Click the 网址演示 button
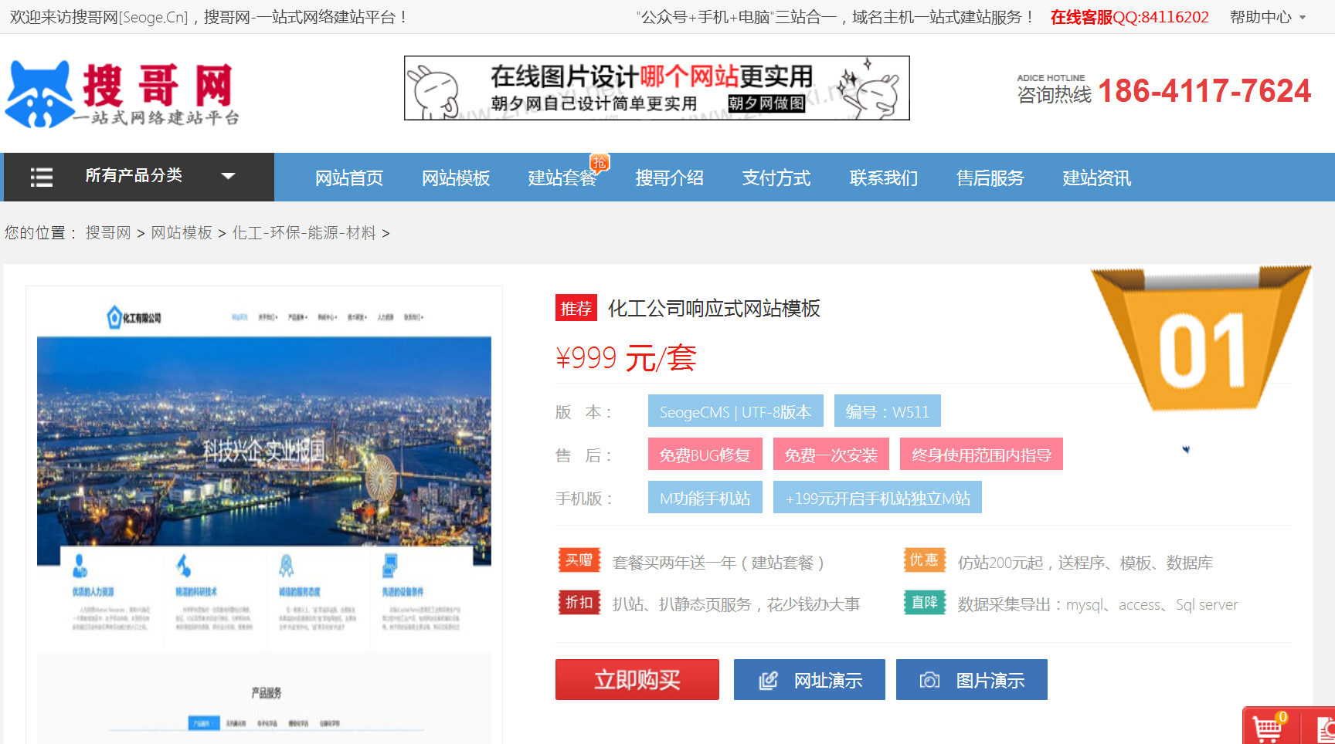 (809, 680)
